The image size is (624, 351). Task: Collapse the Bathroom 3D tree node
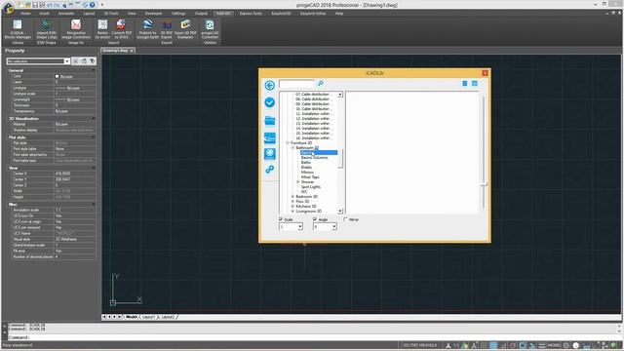pos(292,147)
